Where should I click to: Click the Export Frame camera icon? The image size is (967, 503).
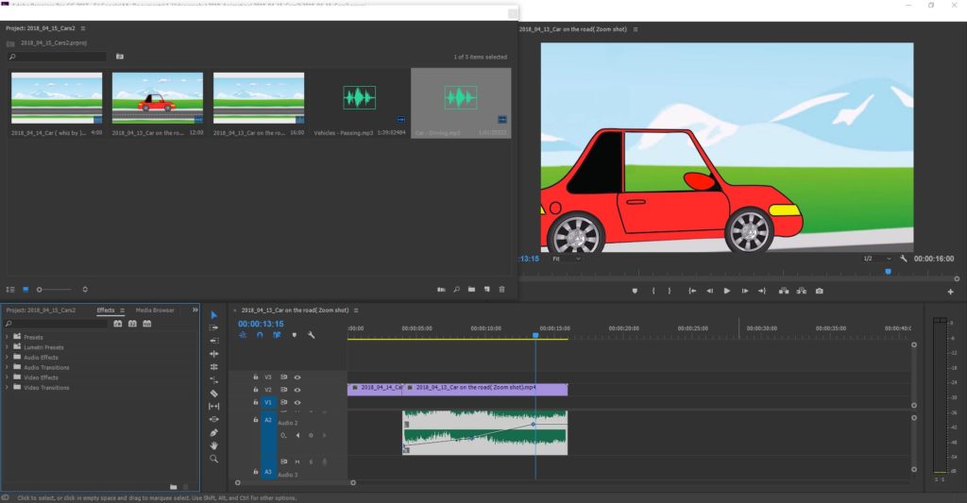point(819,291)
